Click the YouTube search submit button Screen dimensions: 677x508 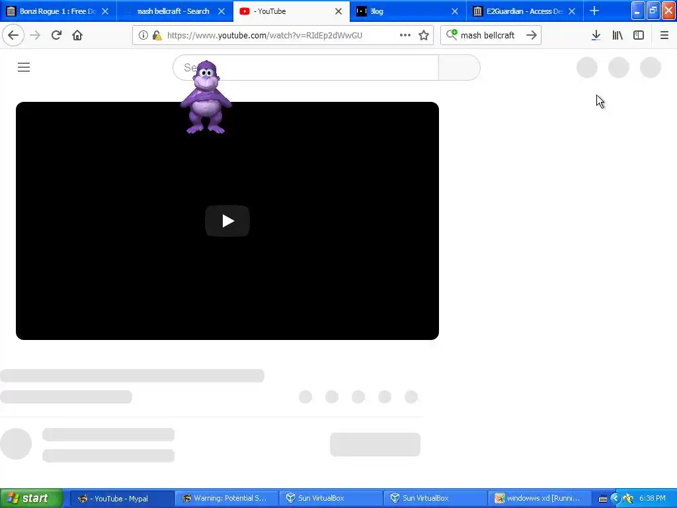[x=459, y=67]
